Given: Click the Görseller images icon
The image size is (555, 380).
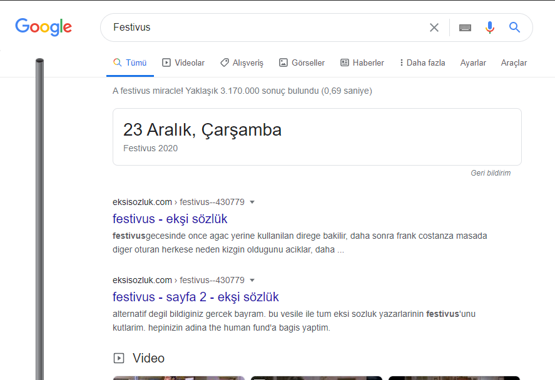Looking at the screenshot, I should pos(285,62).
